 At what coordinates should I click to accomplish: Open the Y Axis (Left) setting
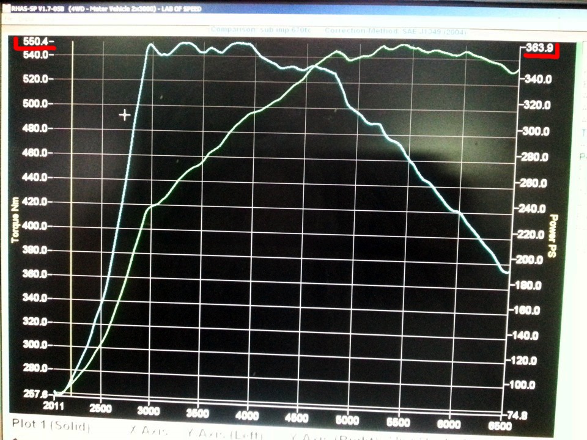click(225, 434)
